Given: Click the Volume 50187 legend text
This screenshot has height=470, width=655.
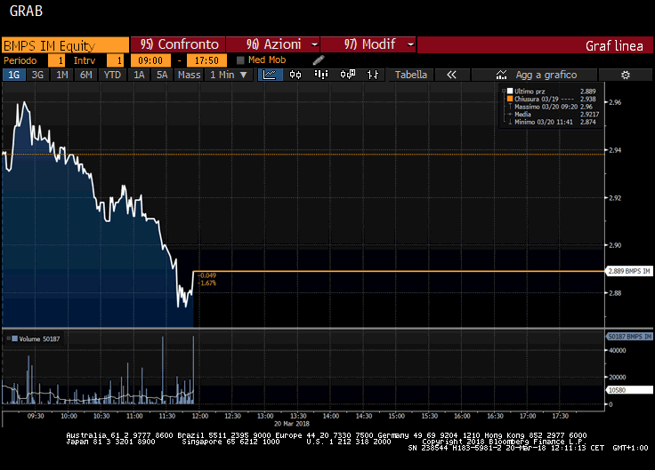Looking at the screenshot, I should [x=39, y=339].
